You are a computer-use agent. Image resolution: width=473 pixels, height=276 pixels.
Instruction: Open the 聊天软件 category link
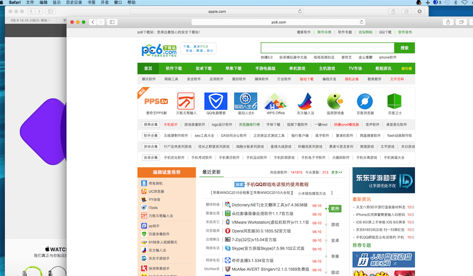[149, 79]
